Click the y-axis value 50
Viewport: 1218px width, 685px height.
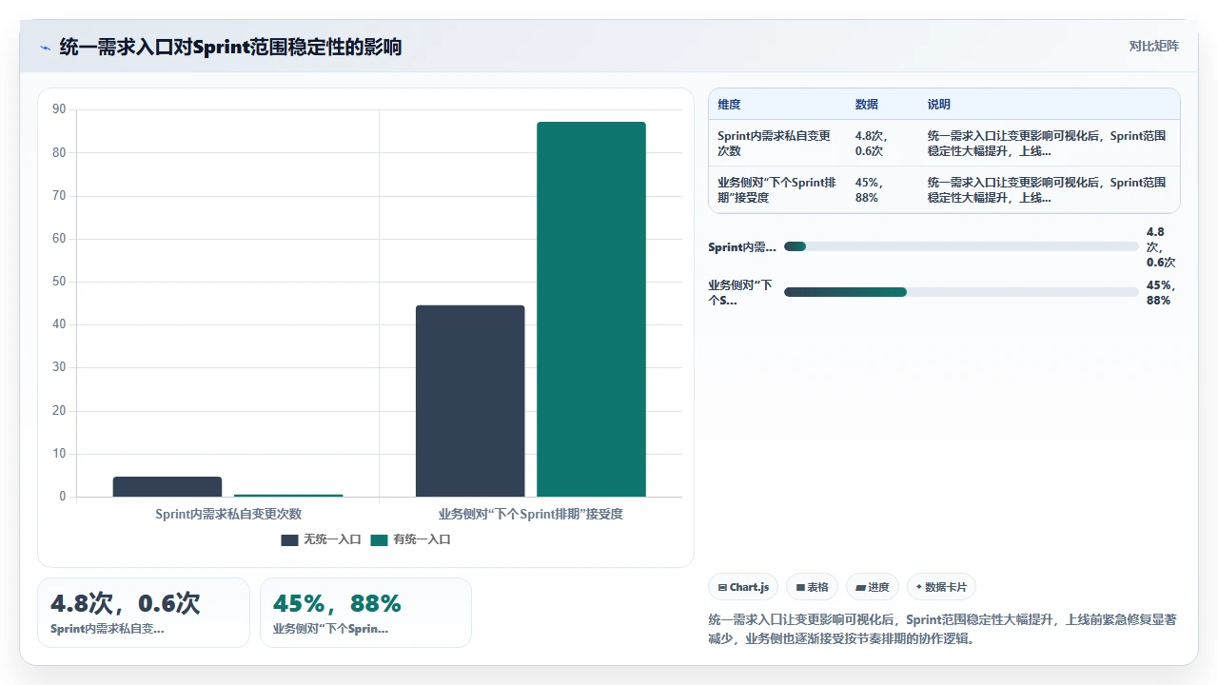59,282
